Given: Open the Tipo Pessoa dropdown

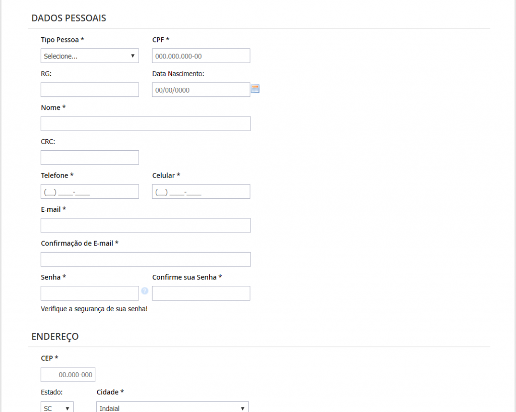Looking at the screenshot, I should [90, 56].
